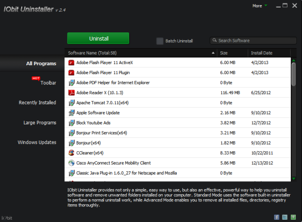Sort by Software Name column header
The image size is (302, 222).
point(141,53)
